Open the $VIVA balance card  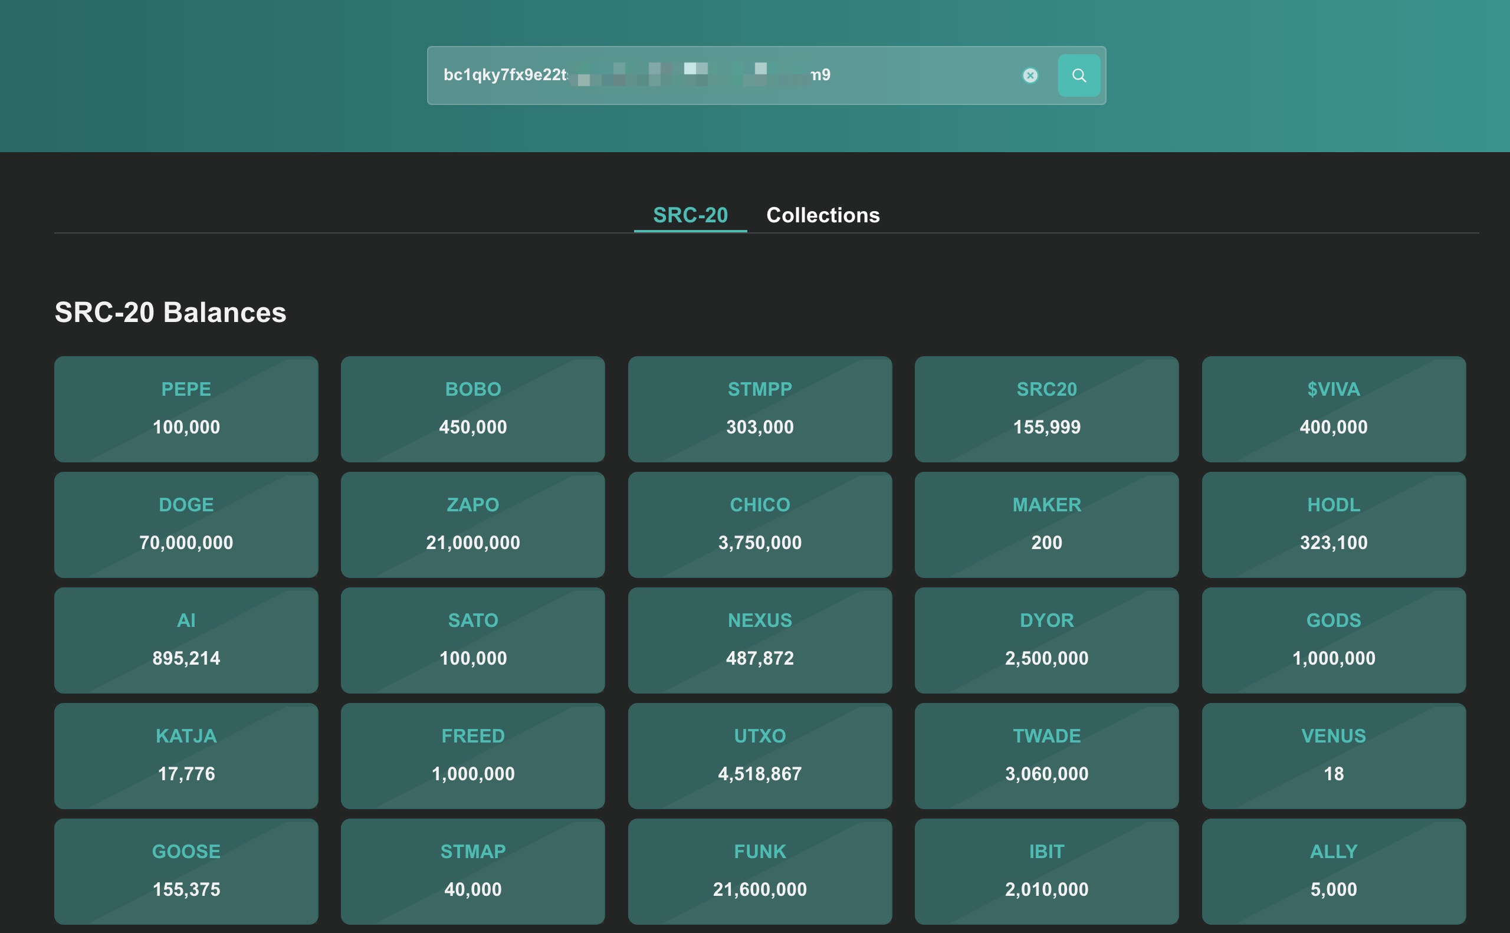point(1333,409)
